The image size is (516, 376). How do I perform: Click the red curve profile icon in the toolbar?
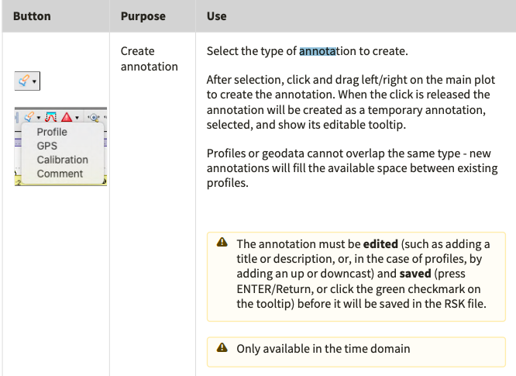[x=51, y=117]
